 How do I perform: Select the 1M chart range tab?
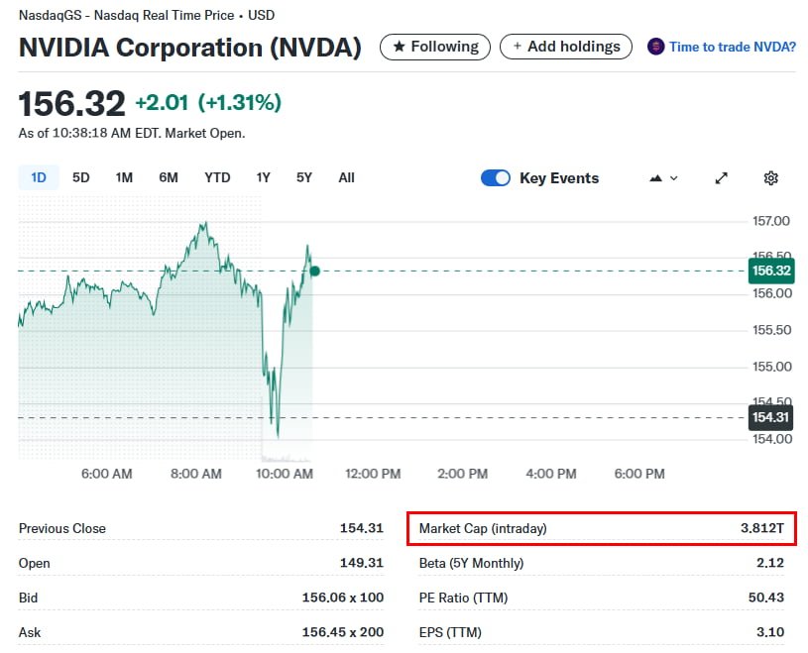(124, 177)
